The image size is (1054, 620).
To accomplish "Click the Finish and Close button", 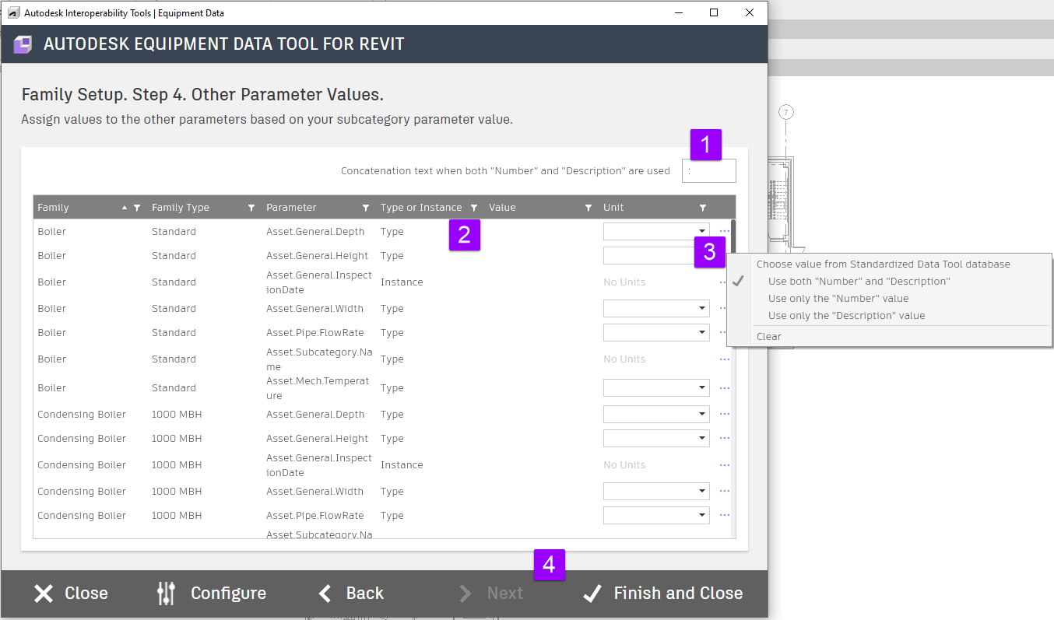I will [662, 594].
